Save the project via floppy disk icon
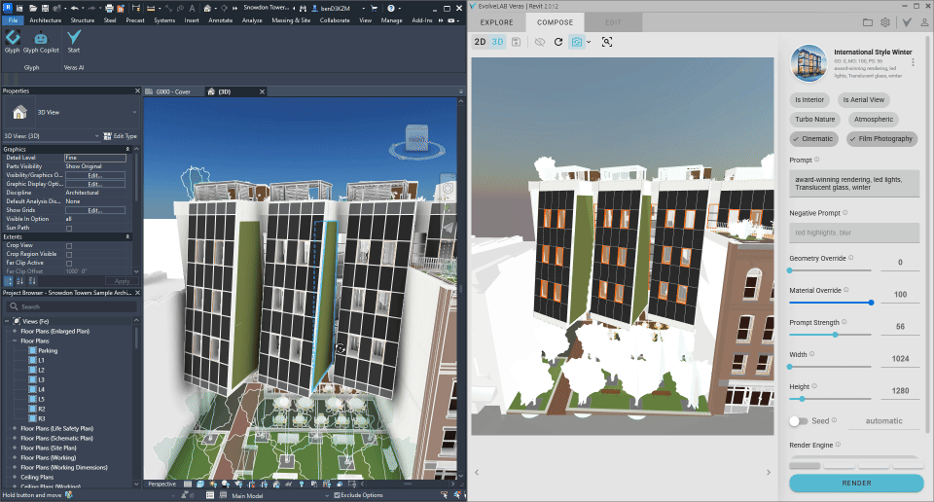934x502 pixels. (45, 9)
